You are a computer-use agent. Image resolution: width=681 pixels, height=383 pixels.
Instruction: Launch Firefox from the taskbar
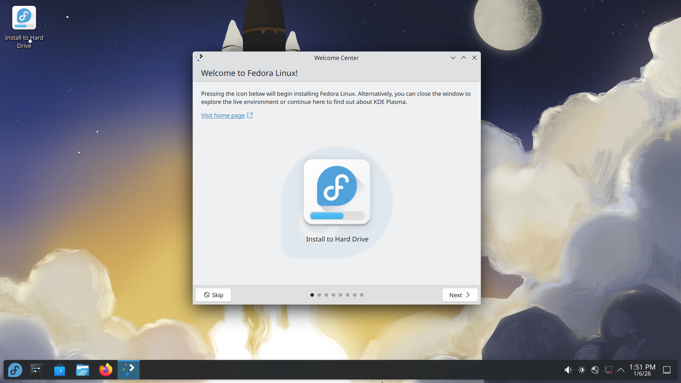point(106,370)
